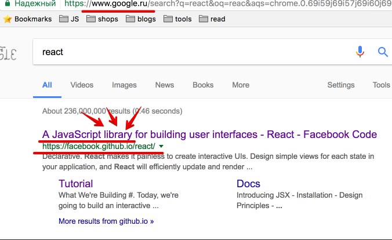The height and width of the screenshot is (240, 392).
Task: Switch to the Videos tab
Action: click(x=82, y=85)
